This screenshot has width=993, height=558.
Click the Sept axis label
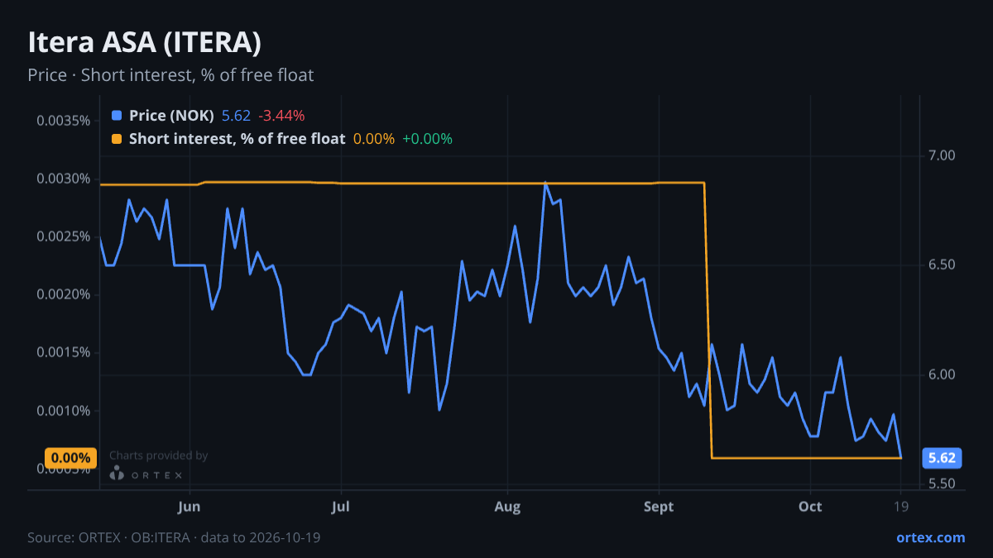coord(659,507)
